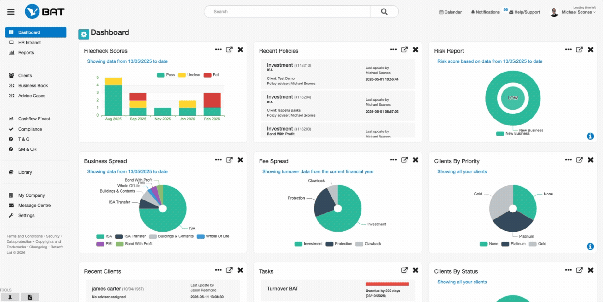603x302 pixels.
Task: Expand Fee Spread options ellipsis
Action: pos(393,160)
